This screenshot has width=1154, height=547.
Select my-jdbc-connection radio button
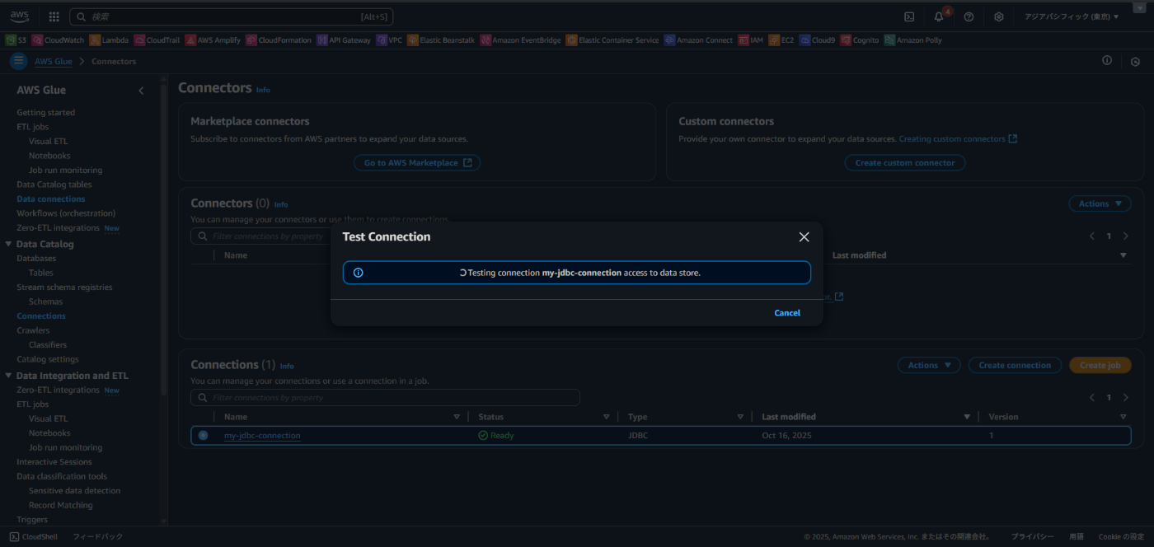click(x=203, y=435)
